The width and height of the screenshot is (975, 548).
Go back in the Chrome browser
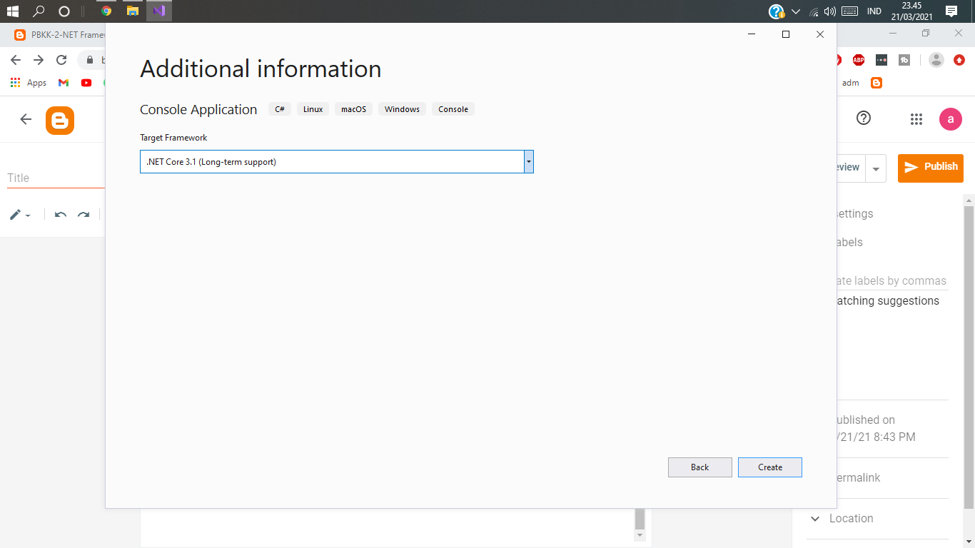click(16, 60)
